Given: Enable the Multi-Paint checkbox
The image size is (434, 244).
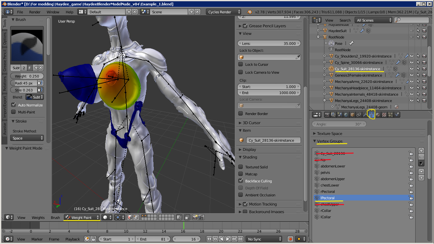Looking at the screenshot, I should [13, 112].
